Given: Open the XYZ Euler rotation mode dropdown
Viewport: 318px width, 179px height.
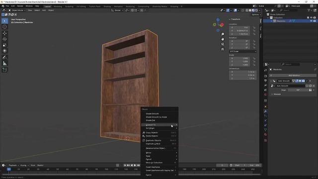Looking at the screenshot, I should point(243,51).
